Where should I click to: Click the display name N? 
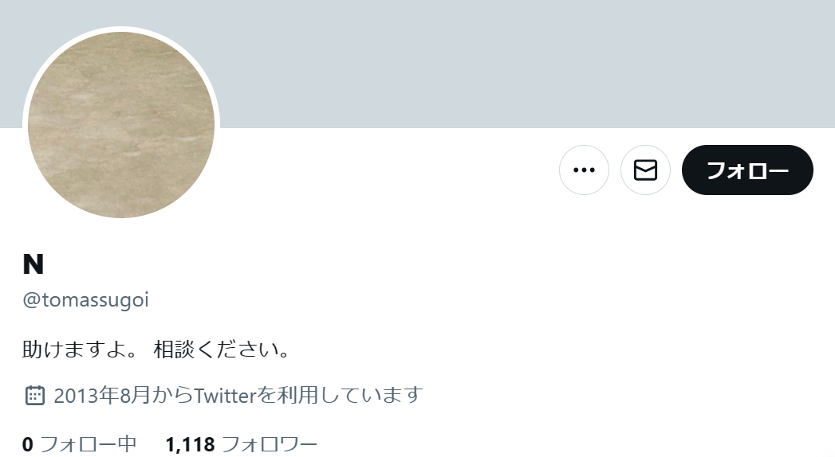pos(33,264)
